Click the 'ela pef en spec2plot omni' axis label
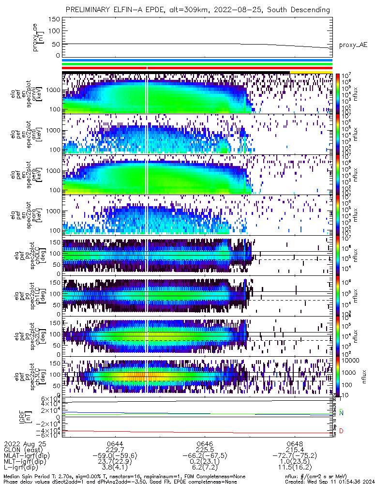The image size is (375, 484). pos(27,94)
